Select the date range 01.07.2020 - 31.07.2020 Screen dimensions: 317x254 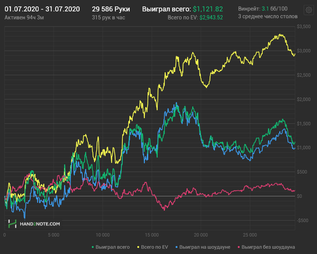coord(42,9)
